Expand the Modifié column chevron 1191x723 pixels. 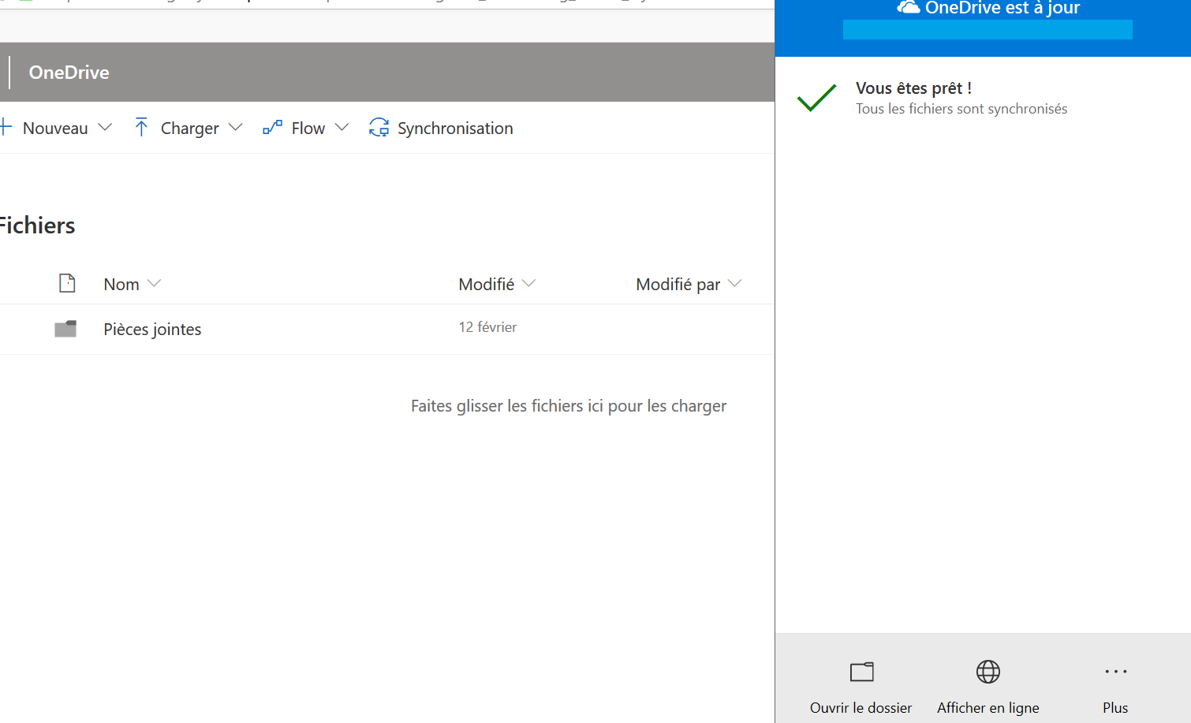click(529, 283)
